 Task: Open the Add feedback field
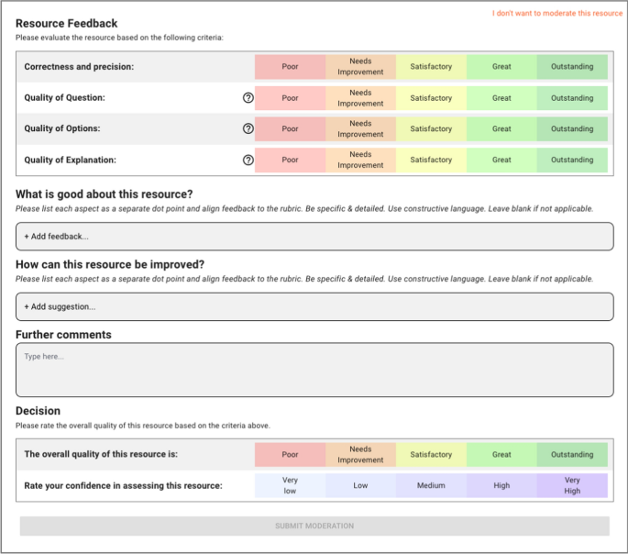tap(314, 237)
